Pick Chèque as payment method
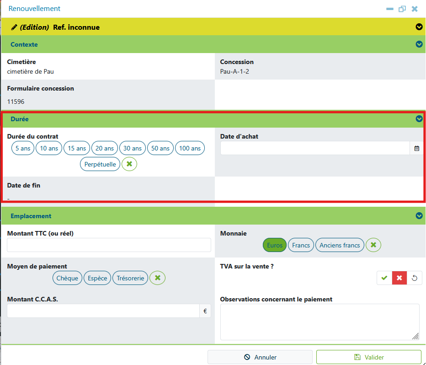Screen dimensions: 426x365 (67, 278)
